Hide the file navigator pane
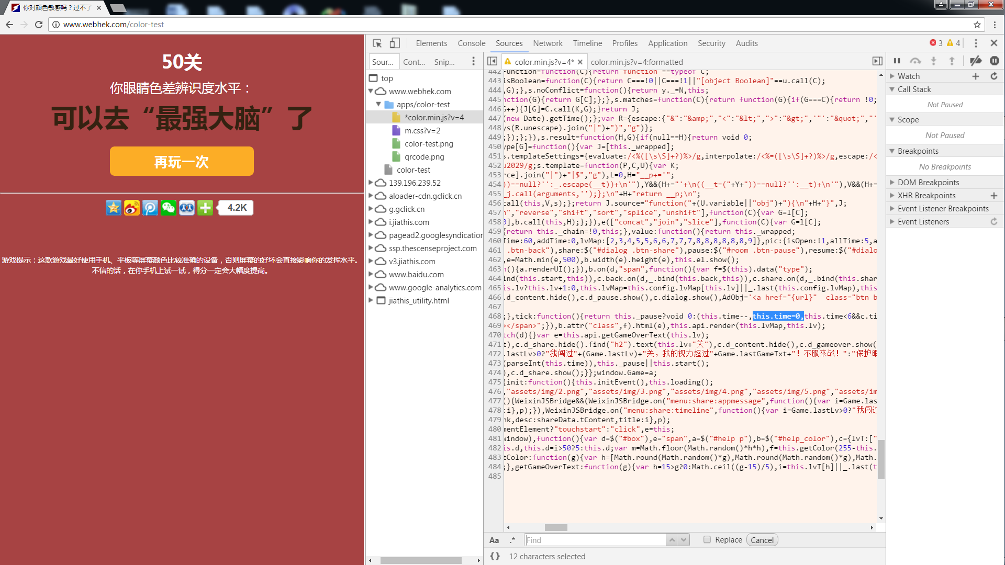This screenshot has width=1005, height=565. click(x=492, y=61)
